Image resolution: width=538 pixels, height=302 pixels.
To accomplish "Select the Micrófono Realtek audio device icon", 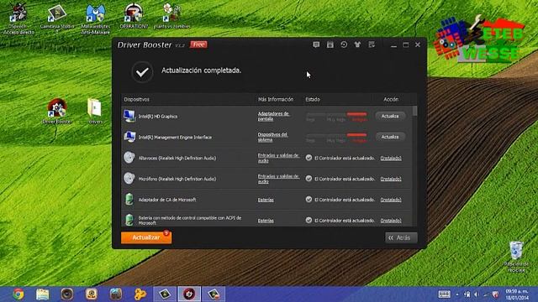I will coord(129,179).
